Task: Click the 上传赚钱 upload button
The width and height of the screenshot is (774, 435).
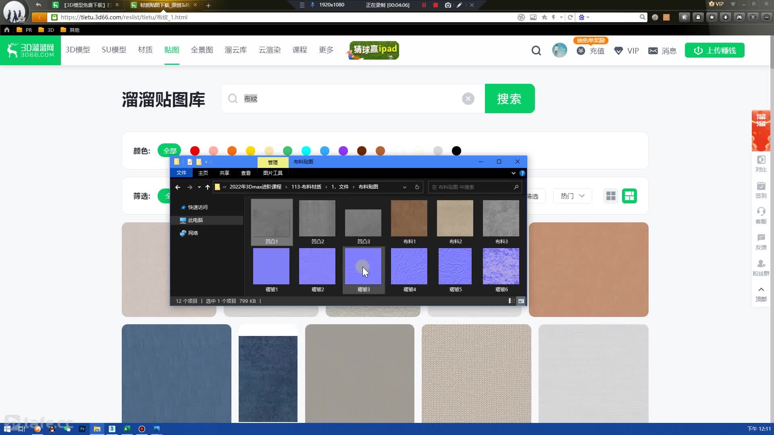Action: tap(715, 50)
